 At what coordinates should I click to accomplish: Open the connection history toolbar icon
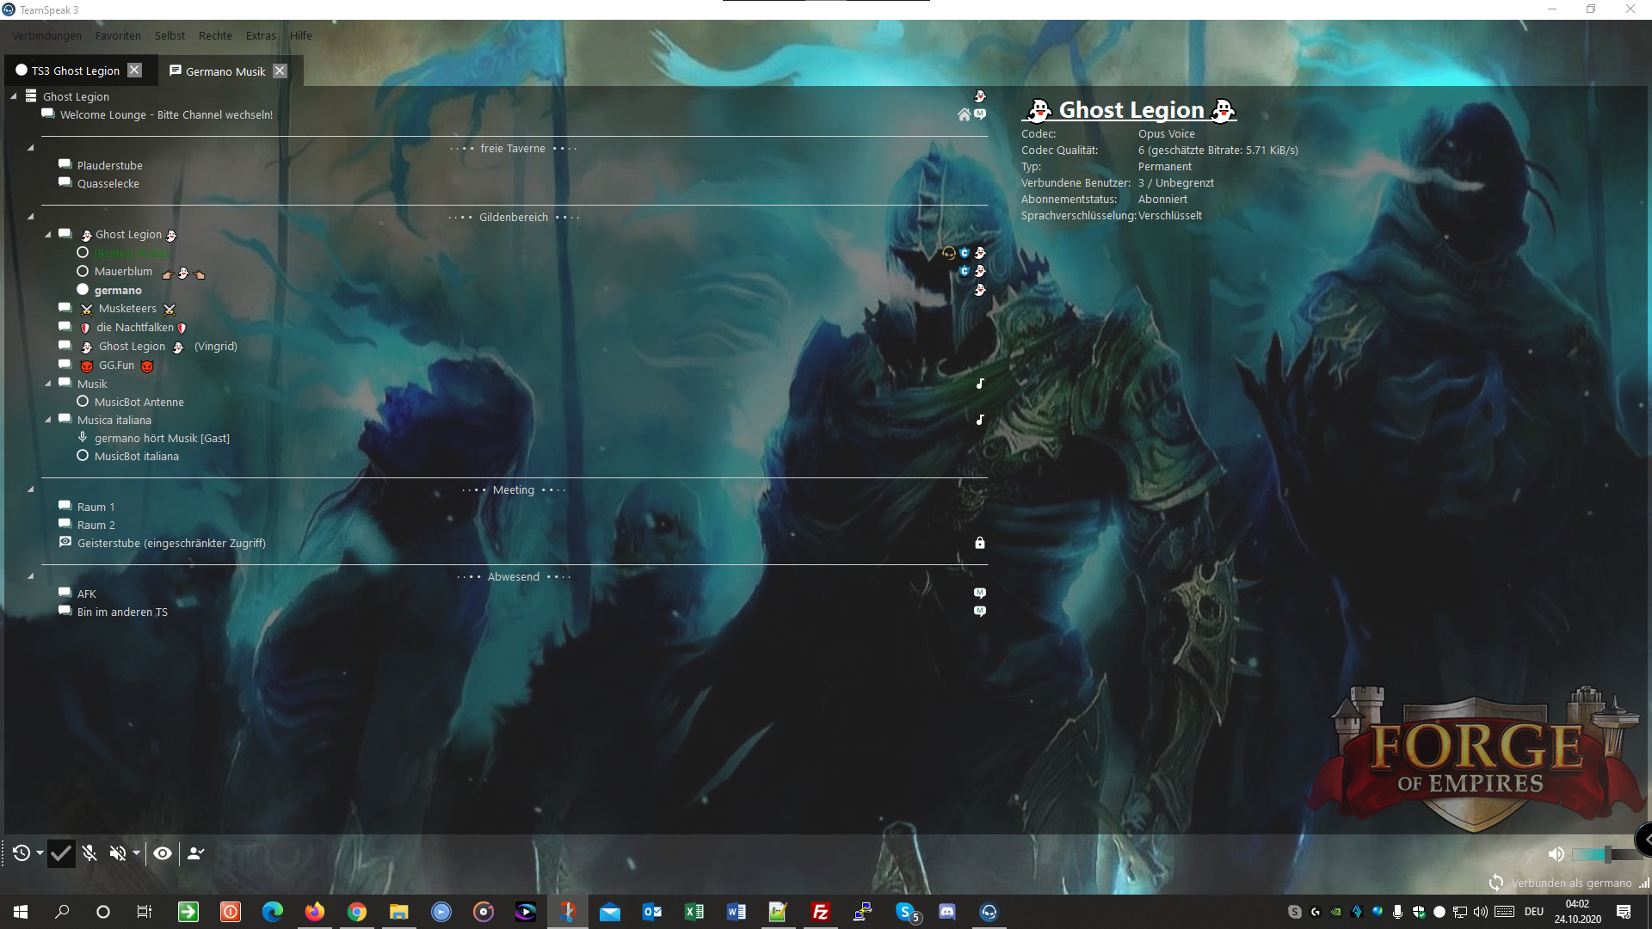click(22, 853)
